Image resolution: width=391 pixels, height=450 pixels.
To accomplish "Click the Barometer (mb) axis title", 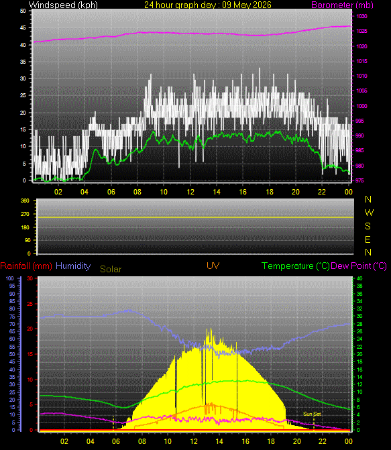I will [x=342, y=5].
